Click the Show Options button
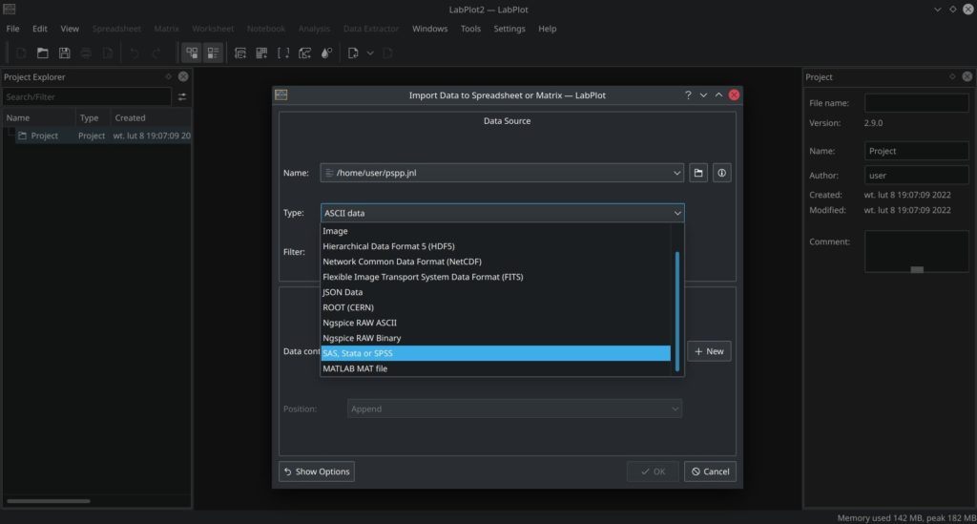Image resolution: width=977 pixels, height=524 pixels. 317,472
